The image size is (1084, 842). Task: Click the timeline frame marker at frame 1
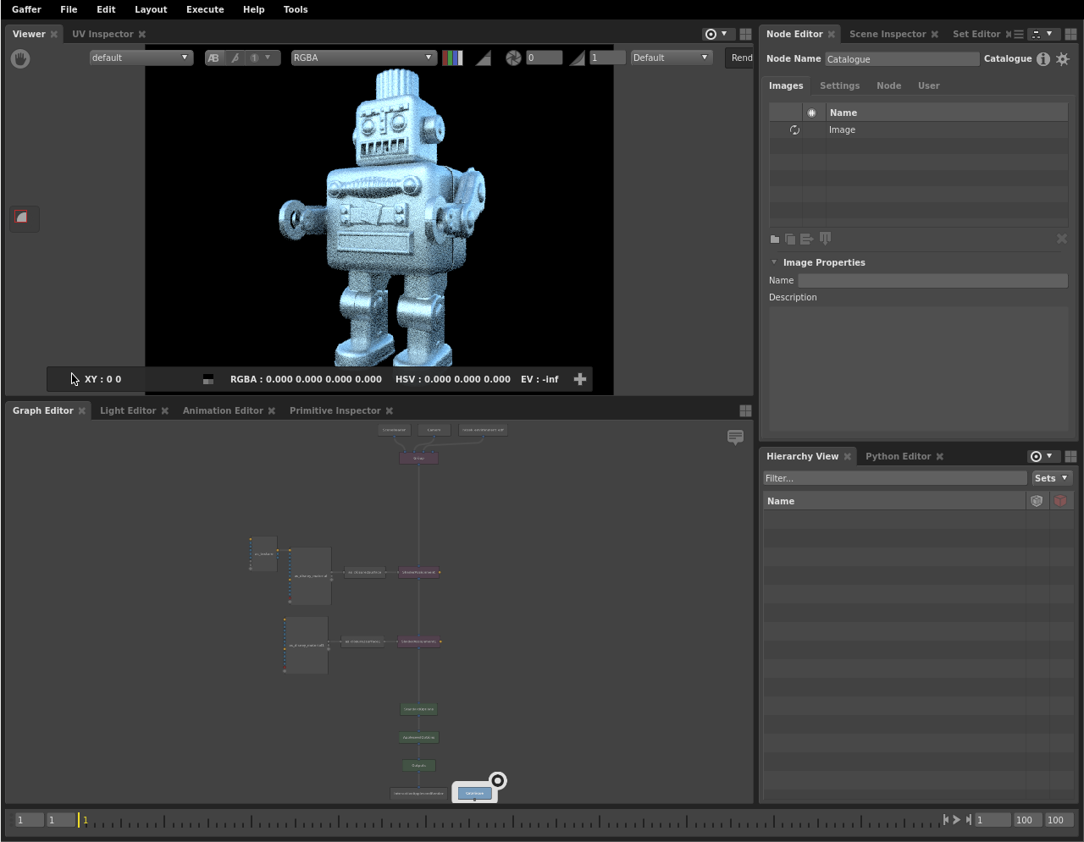coord(80,819)
